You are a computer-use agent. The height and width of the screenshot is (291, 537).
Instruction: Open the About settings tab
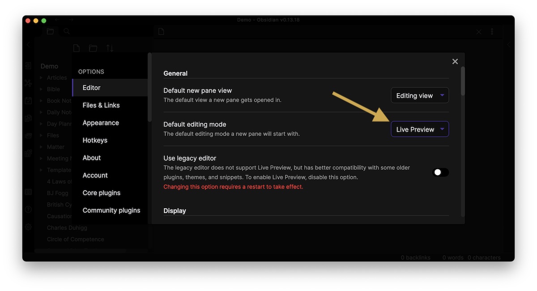tap(110, 158)
